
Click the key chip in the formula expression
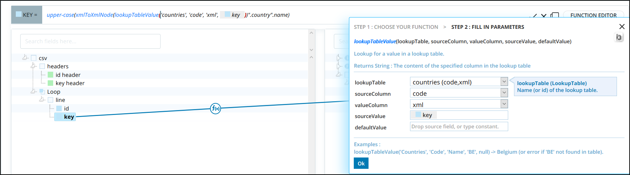[232, 15]
